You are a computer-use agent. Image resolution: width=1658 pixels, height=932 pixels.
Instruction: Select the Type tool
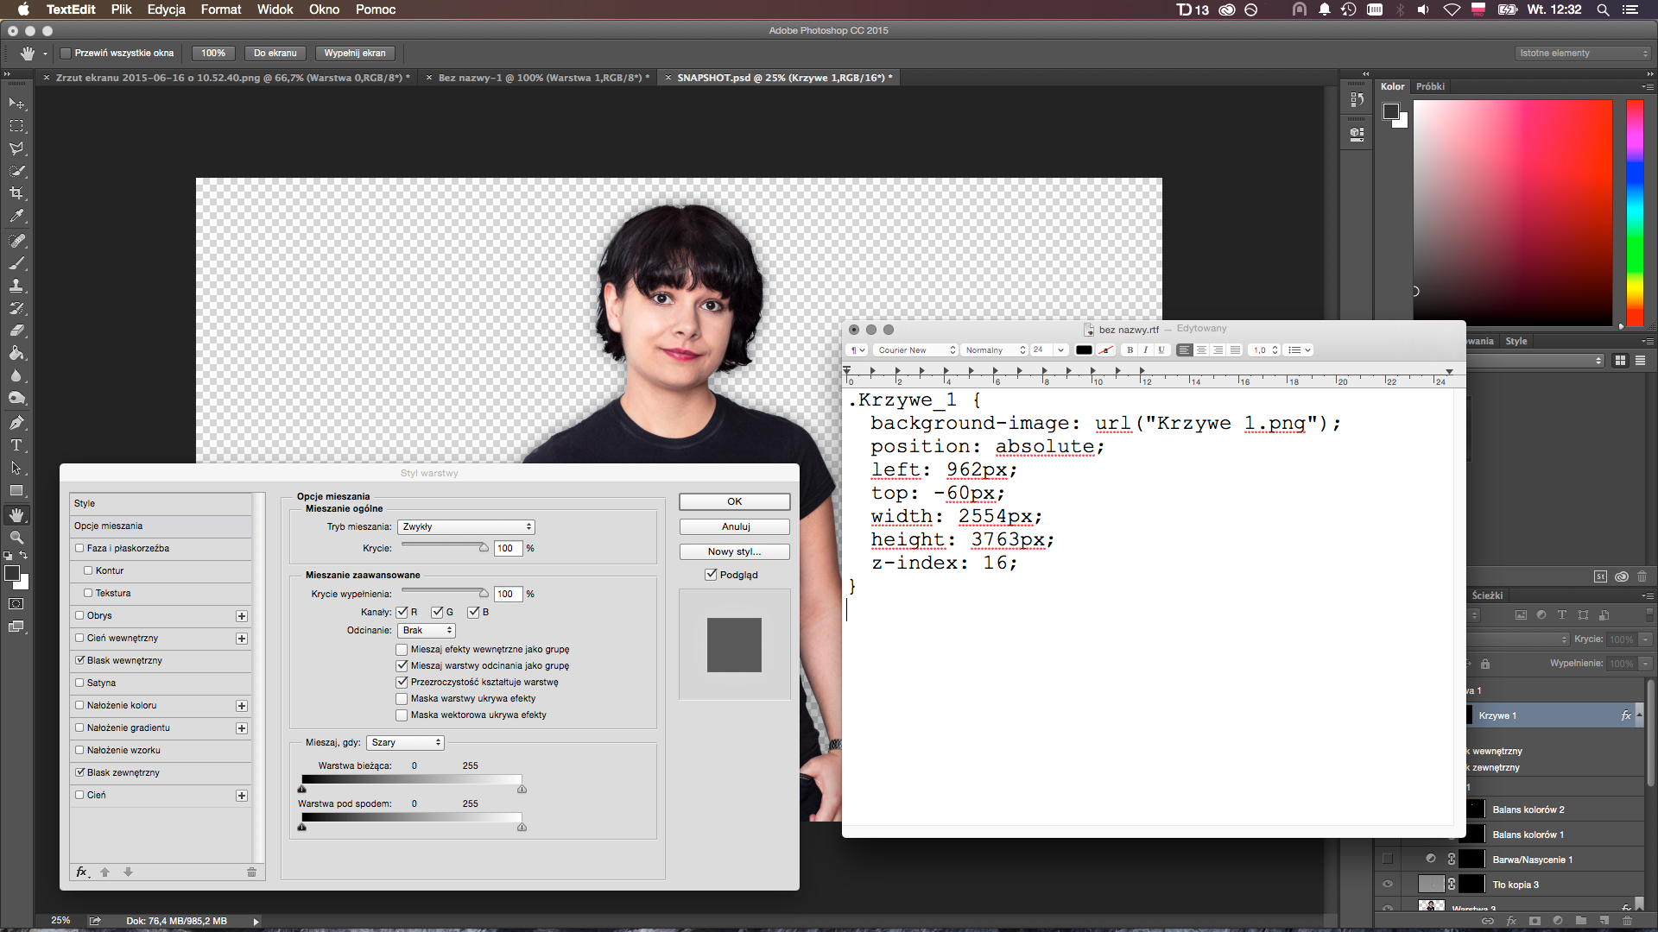coord(16,445)
